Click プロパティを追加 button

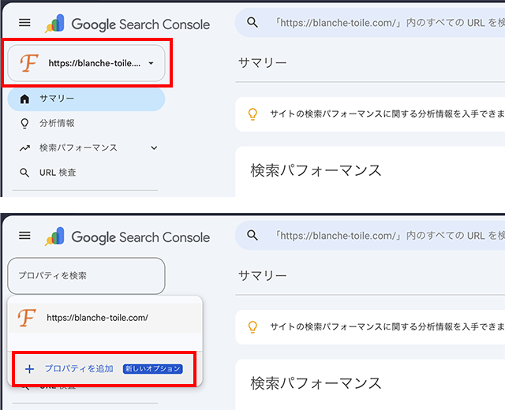coord(104,369)
